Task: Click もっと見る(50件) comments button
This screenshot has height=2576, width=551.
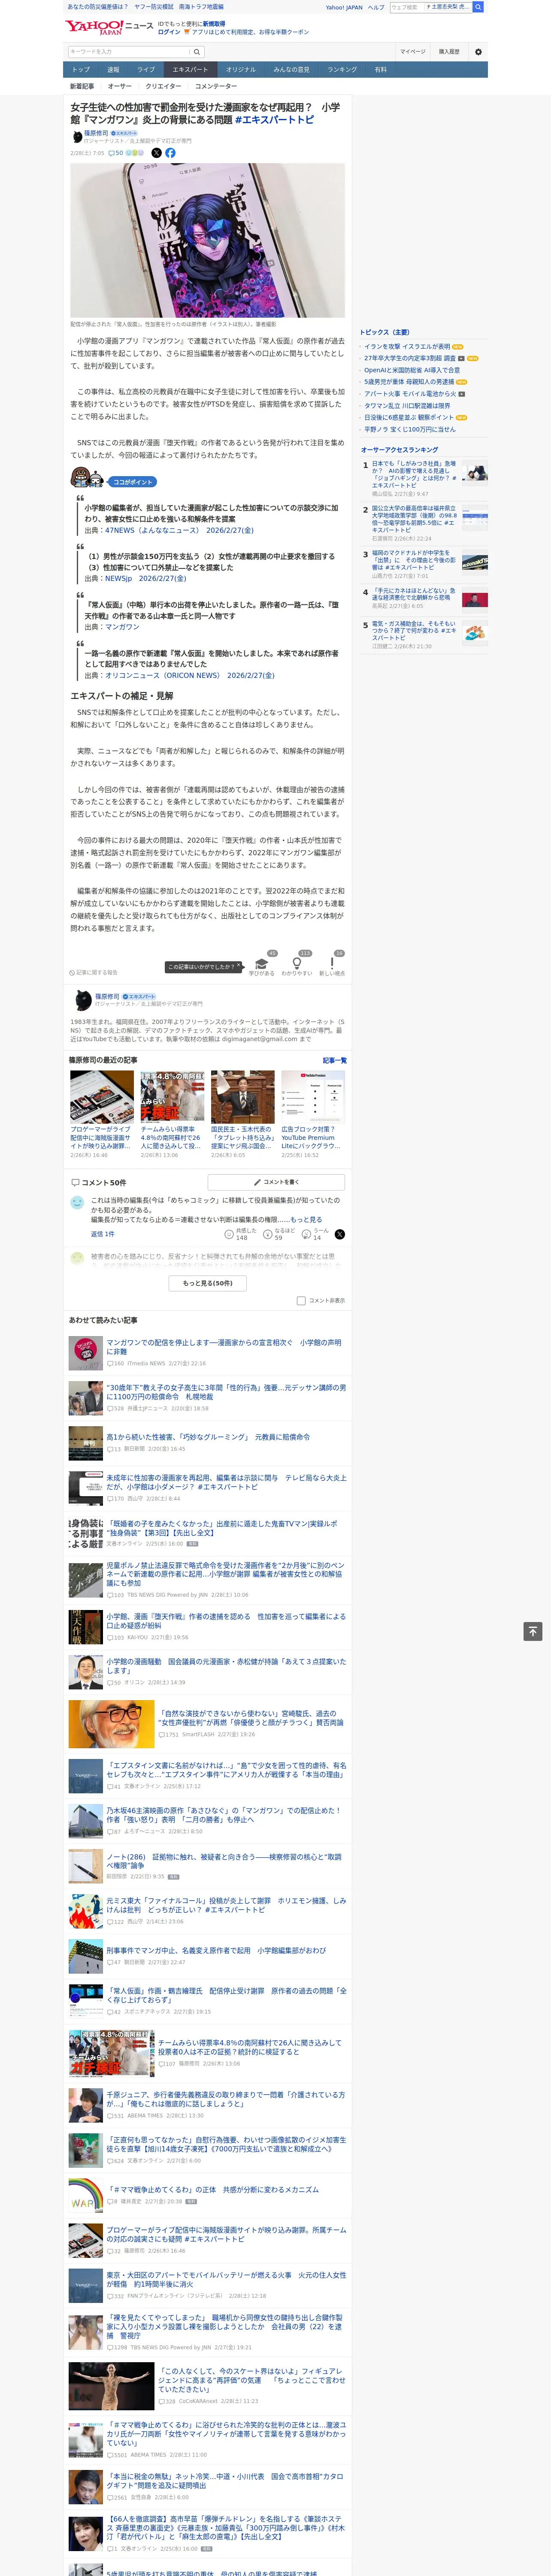Action: pos(208,1283)
